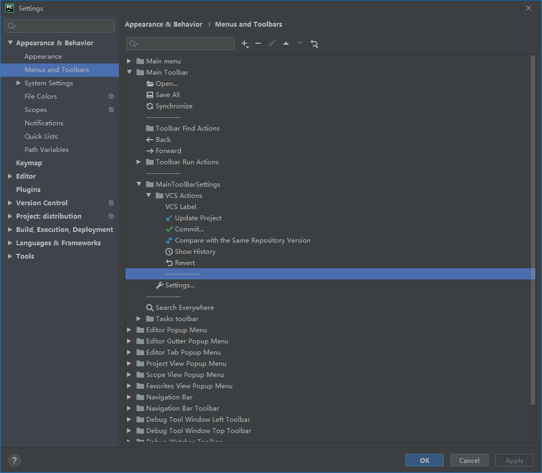
Task: Click the Scopes project-level icon
Action: point(111,109)
